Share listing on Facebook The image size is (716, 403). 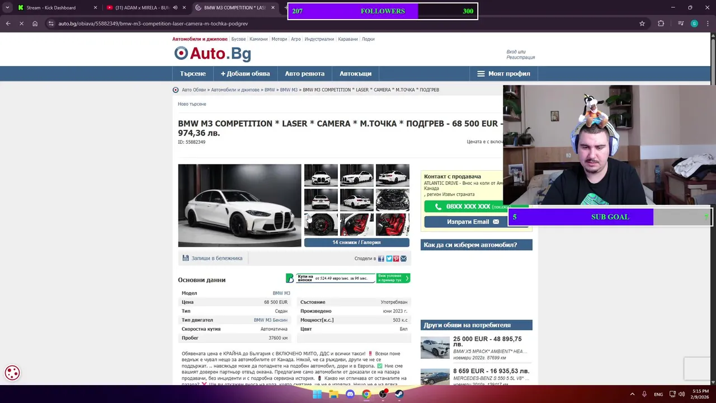pyautogui.click(x=381, y=259)
